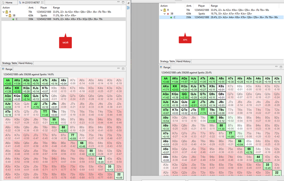Click A2s +0.16 cell in the 28.4% grid

click(x=277, y=80)
